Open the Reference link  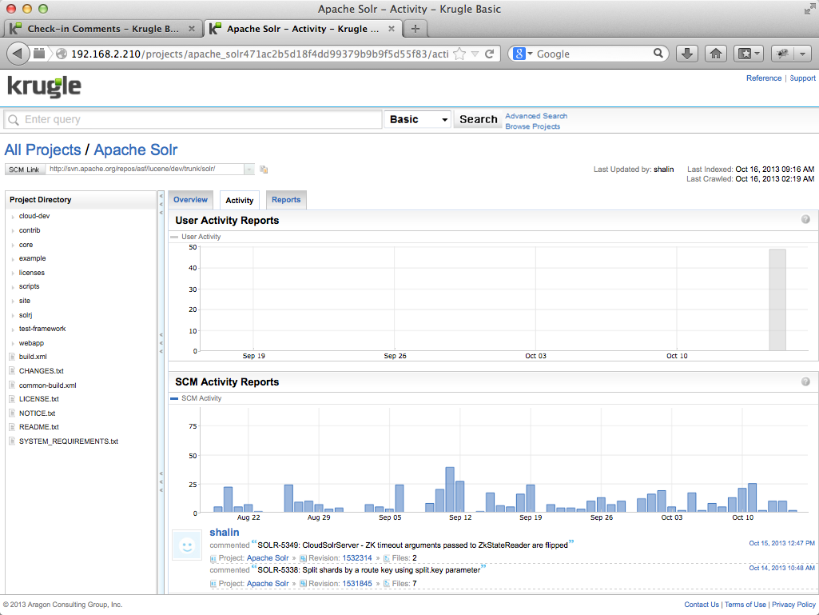pos(764,78)
